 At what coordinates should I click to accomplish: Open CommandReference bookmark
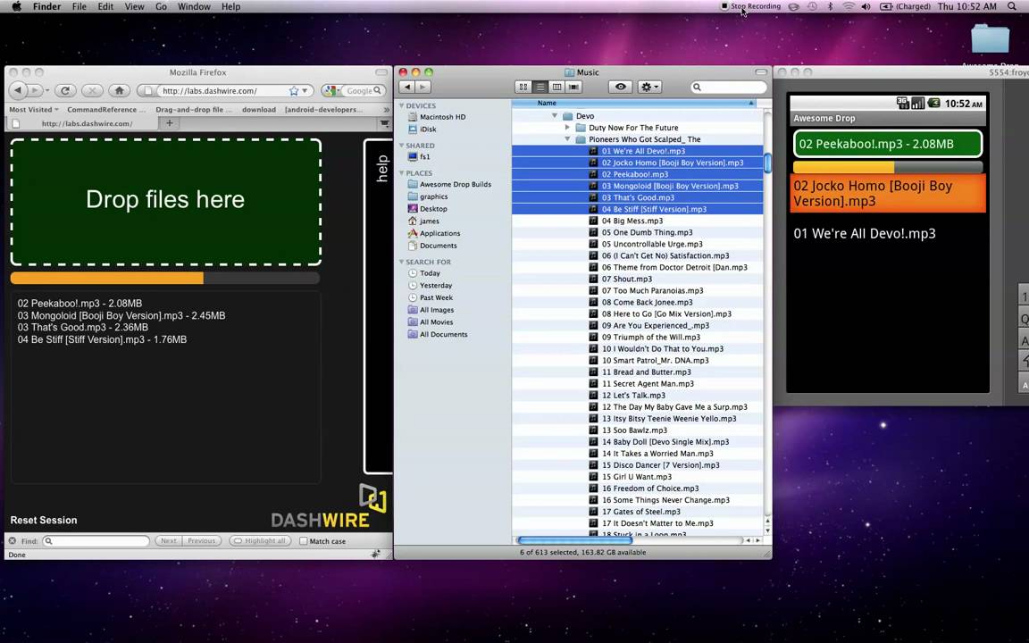tap(105, 110)
